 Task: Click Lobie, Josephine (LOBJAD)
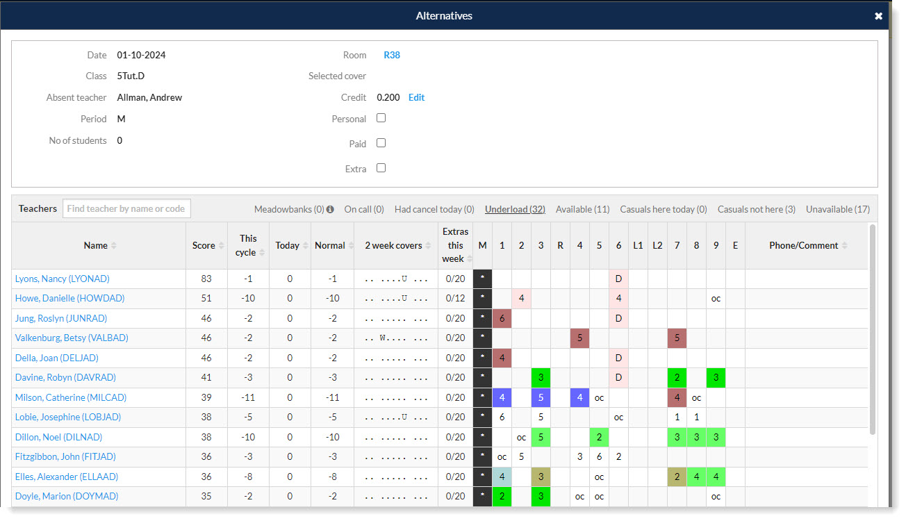point(68,417)
